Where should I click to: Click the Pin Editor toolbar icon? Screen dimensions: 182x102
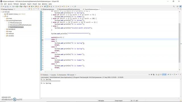click(75, 7)
